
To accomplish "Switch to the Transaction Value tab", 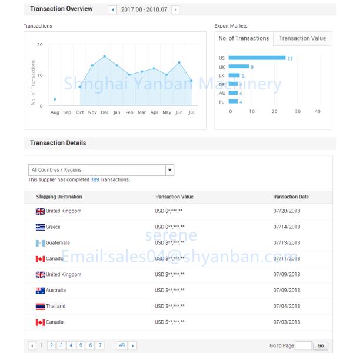I will tap(302, 38).
